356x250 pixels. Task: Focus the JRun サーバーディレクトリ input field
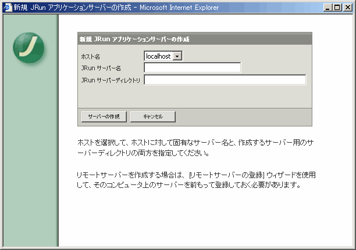pyautogui.click(x=225, y=79)
